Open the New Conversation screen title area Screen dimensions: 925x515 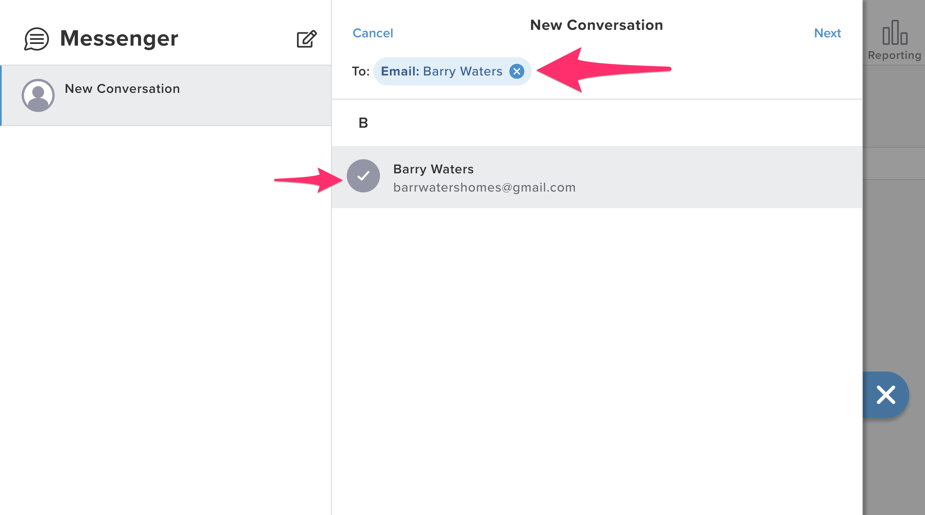click(x=596, y=25)
